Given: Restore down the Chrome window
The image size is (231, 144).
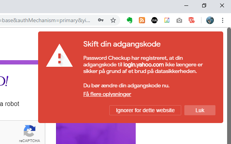Looking at the screenshot, I should click(x=204, y=5).
